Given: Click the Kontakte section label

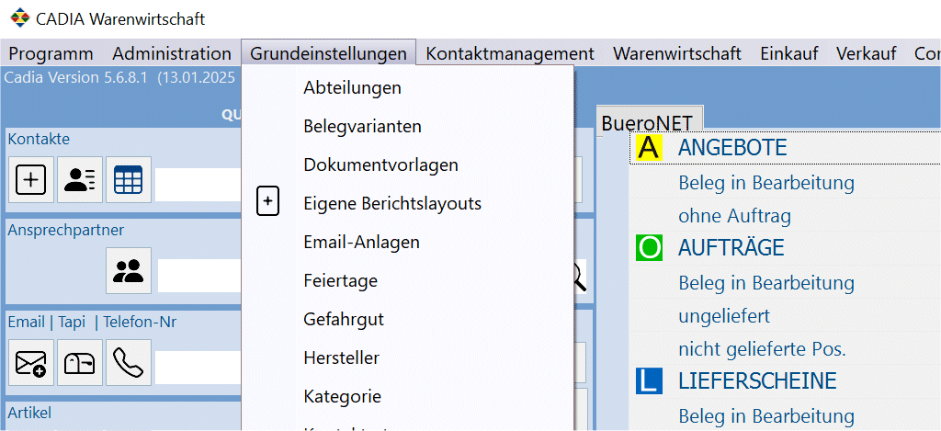Looking at the screenshot, I should [x=39, y=140].
